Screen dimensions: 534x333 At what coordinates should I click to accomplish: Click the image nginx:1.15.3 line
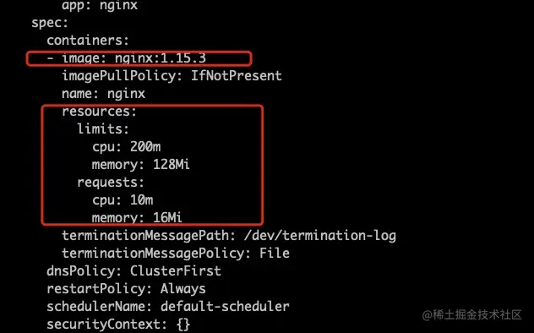127,58
